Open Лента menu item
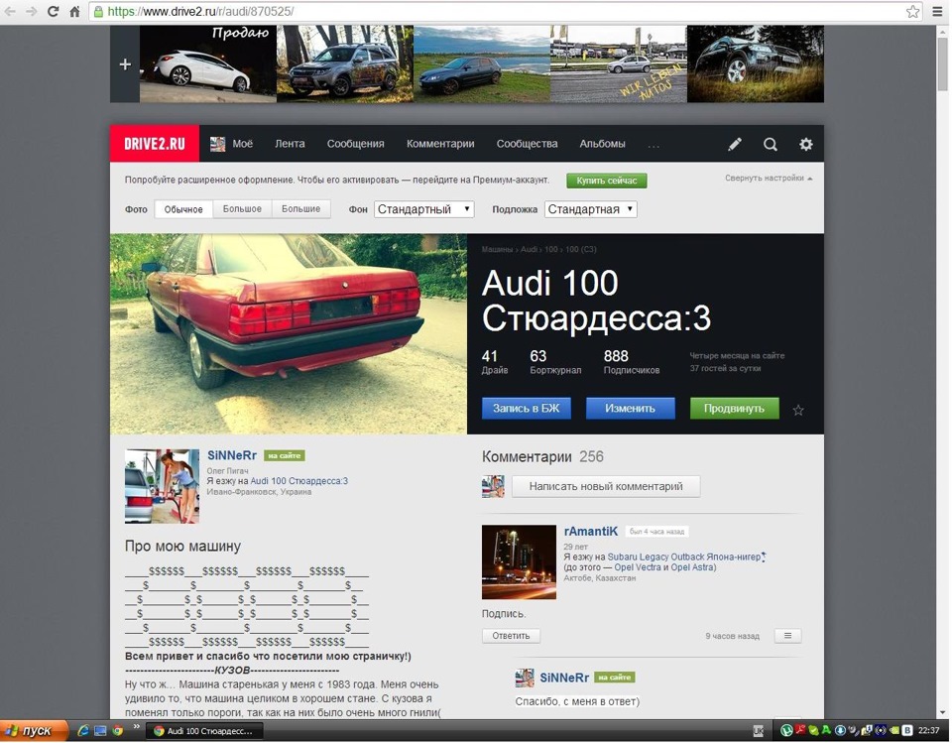 290,144
